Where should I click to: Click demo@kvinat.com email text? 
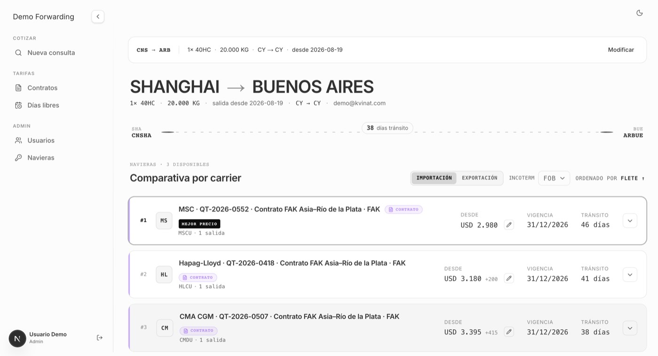[360, 103]
